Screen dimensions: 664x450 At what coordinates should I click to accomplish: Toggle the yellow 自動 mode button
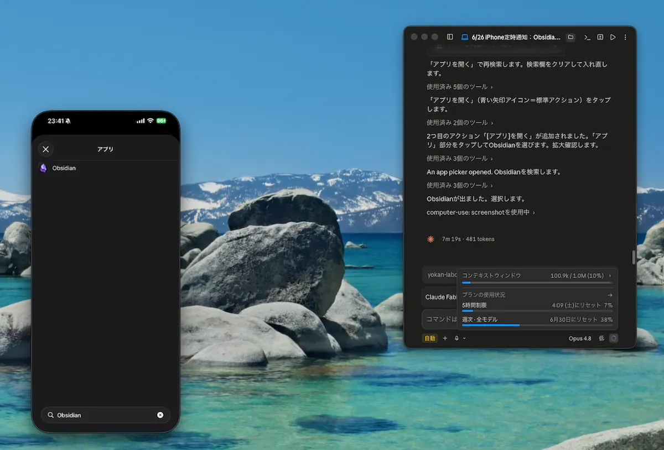coord(429,338)
